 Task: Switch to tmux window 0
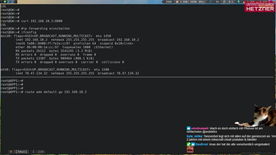pyautogui.click(x=19, y=152)
